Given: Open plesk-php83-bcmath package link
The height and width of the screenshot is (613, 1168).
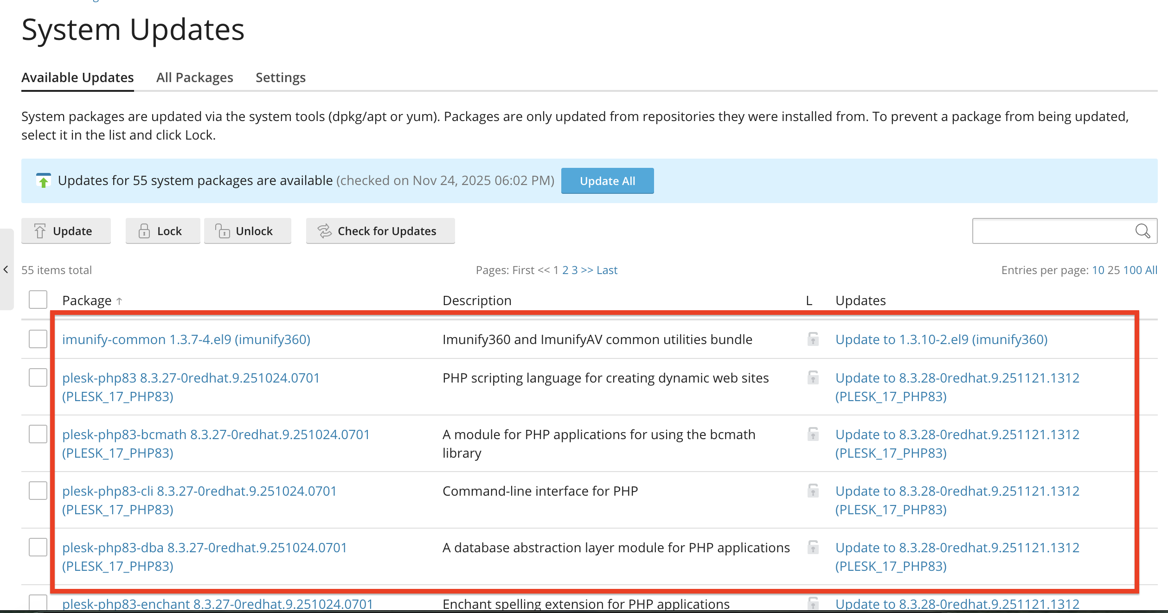Looking at the screenshot, I should point(216,444).
